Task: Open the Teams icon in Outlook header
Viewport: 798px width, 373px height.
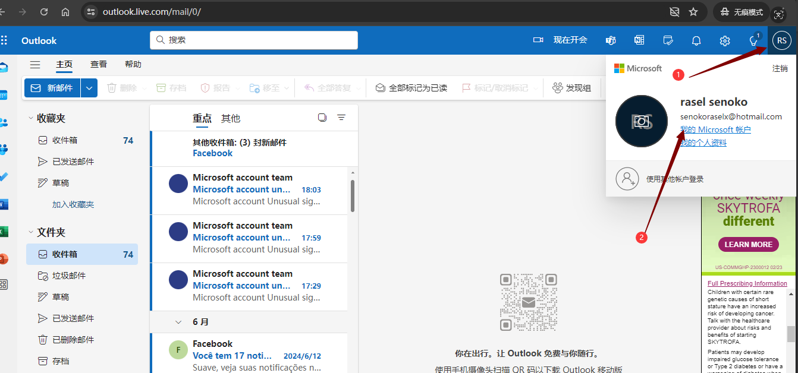Action: point(610,40)
